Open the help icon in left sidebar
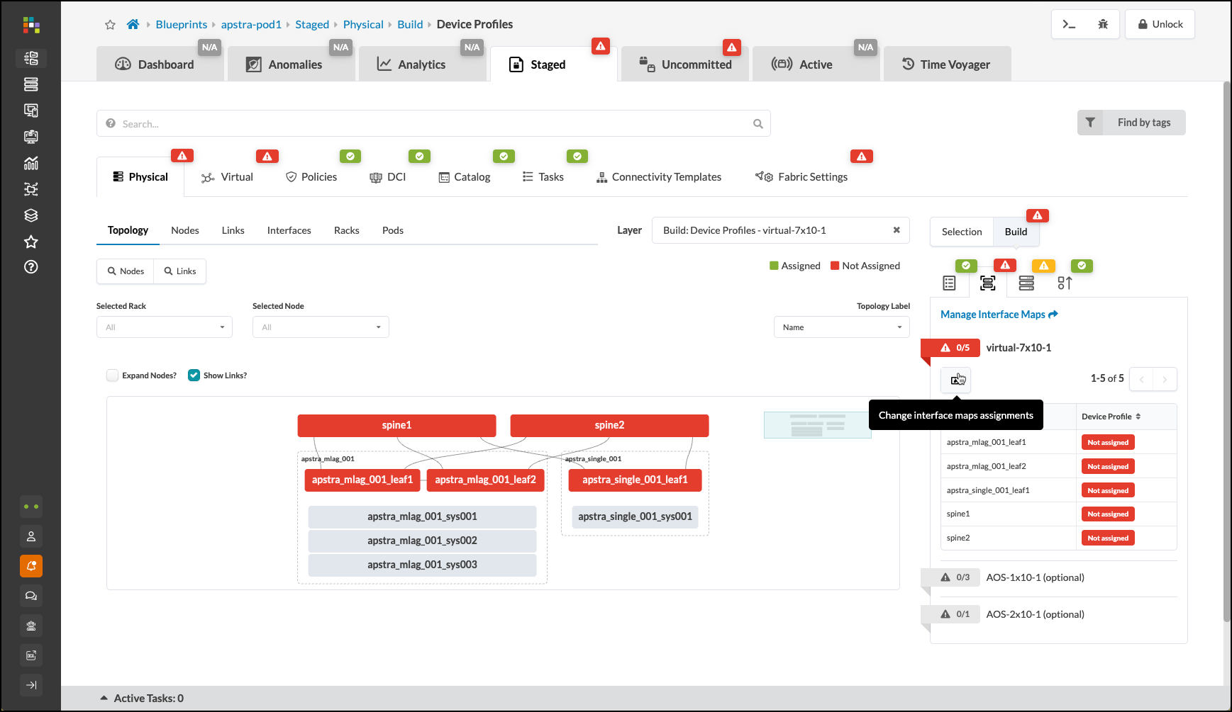Image resolution: width=1232 pixels, height=712 pixels. pyautogui.click(x=30, y=267)
